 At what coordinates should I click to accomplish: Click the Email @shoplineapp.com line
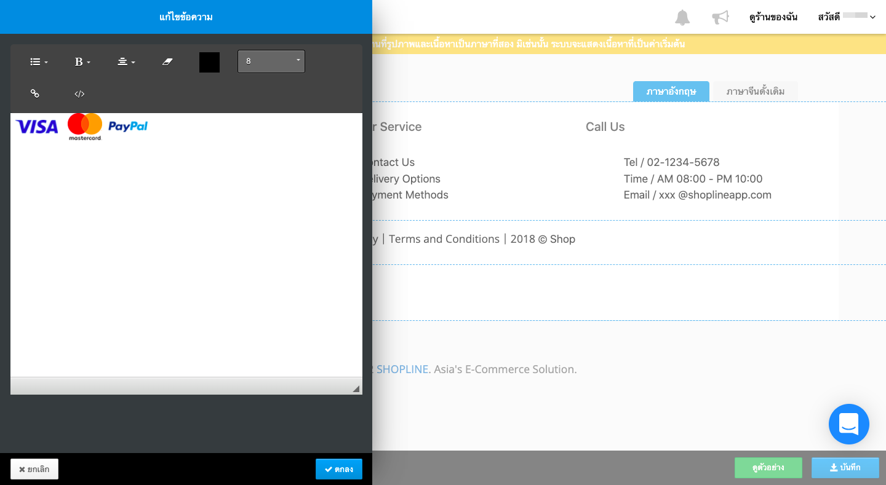[697, 195]
